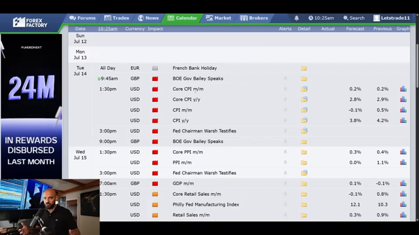Viewport: 419px width, 235px height.
Task: Click the '12.1' forecast for Philly Fed
Action: 355,204
